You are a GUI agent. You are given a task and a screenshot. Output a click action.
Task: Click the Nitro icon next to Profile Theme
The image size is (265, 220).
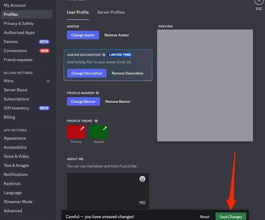tap(96, 121)
